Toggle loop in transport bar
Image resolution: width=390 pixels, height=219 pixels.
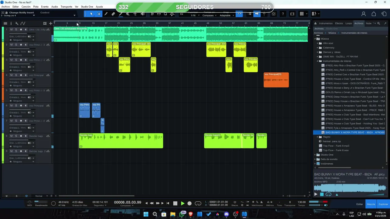pos(198,203)
